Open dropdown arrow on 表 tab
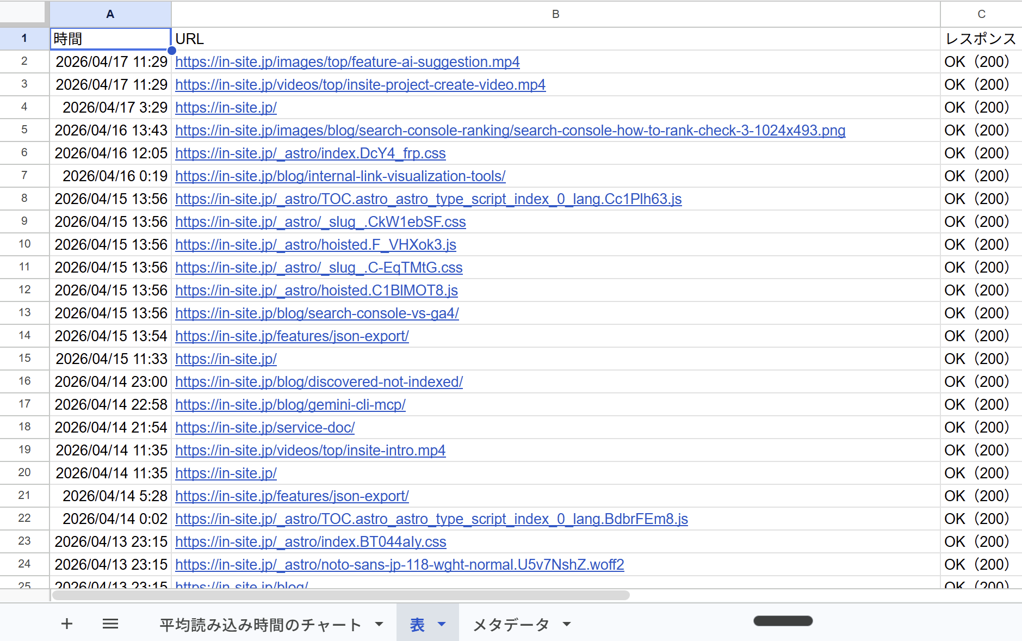Screen dimensions: 1022x641 [442, 624]
